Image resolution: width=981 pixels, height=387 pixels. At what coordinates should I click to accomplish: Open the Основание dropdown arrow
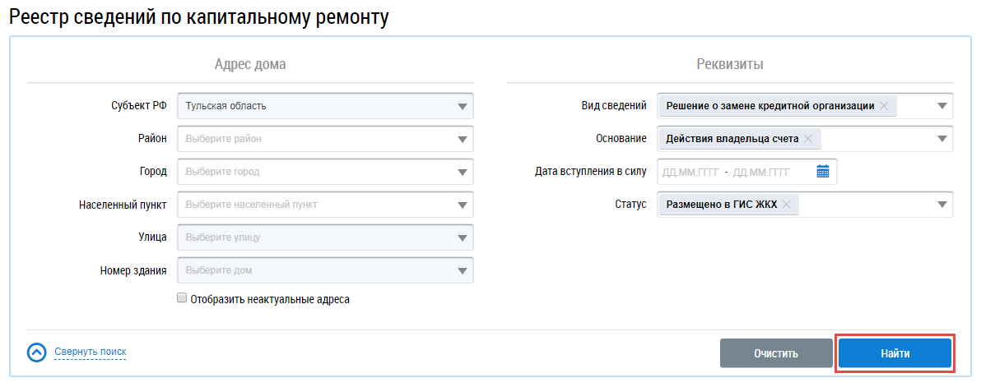(942, 139)
